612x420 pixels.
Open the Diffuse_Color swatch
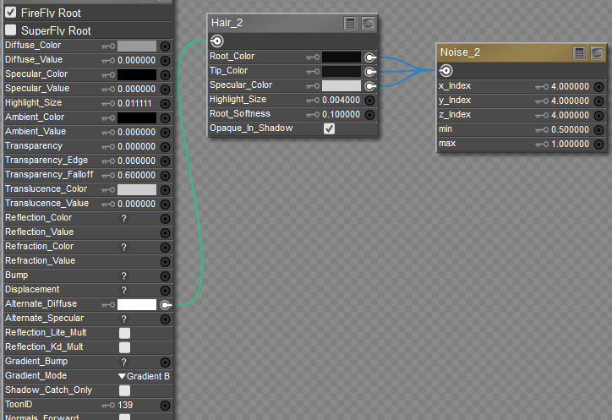(136, 46)
